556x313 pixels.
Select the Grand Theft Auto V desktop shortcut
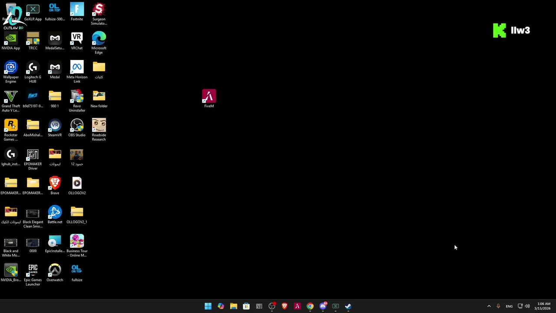11,101
